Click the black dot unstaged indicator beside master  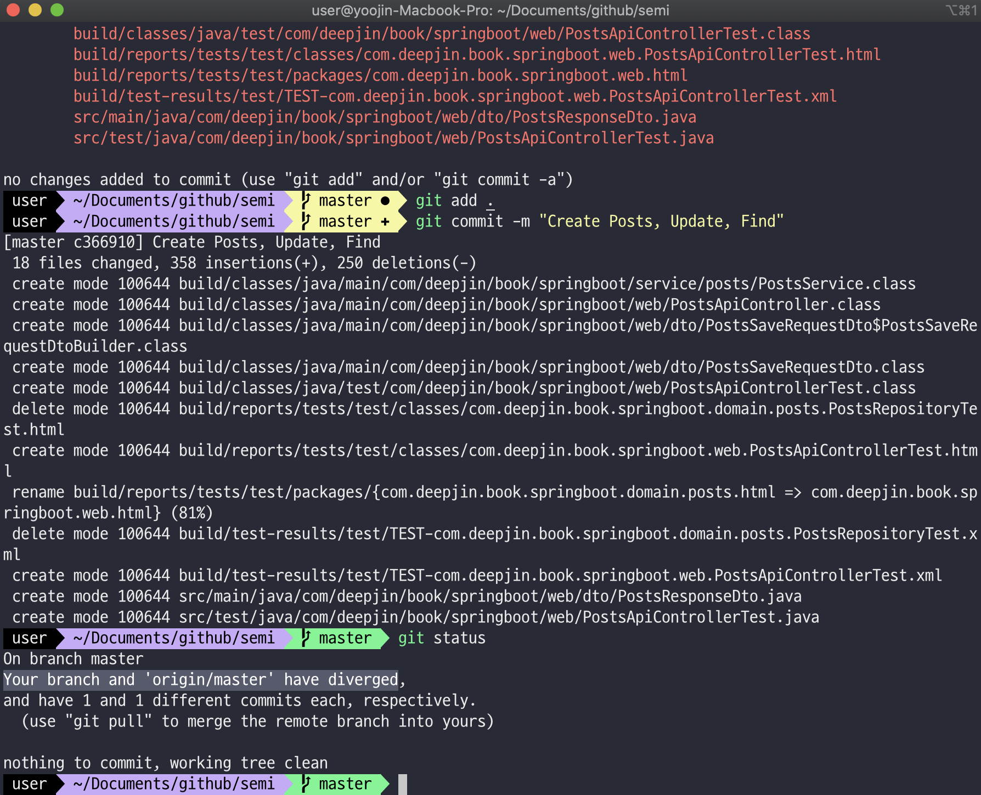(x=384, y=201)
